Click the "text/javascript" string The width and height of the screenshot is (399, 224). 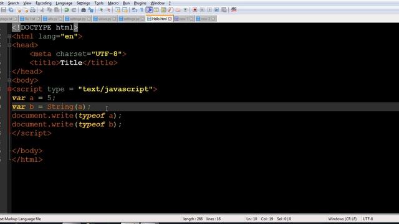(115, 89)
